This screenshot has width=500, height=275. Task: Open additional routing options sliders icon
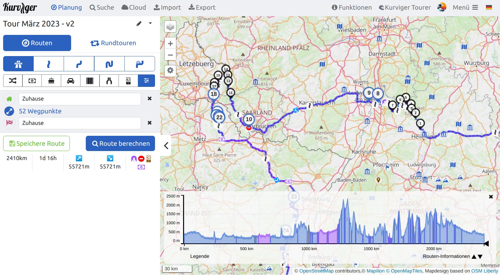(x=146, y=81)
